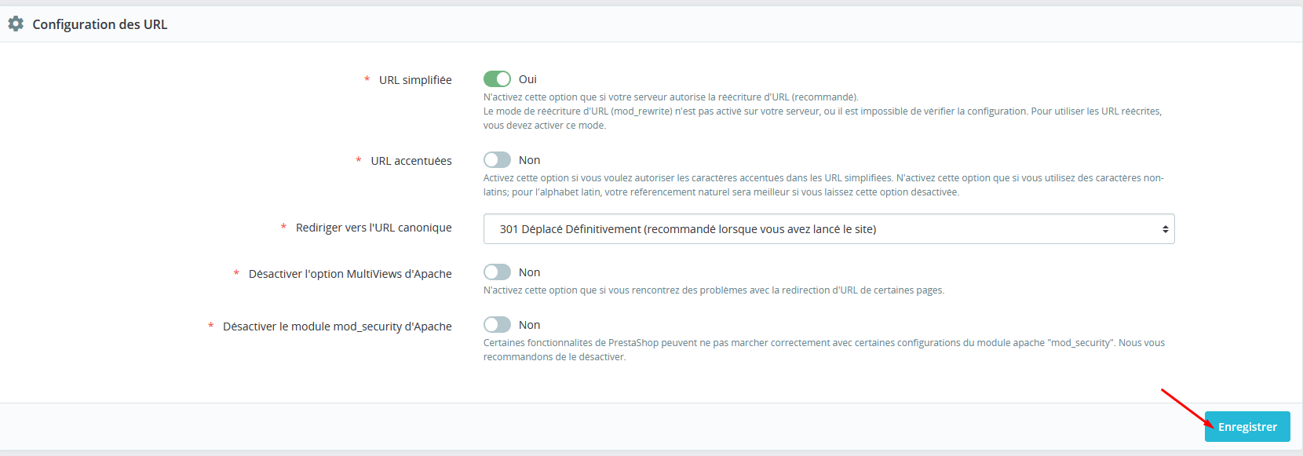Viewport: 1303px width, 456px height.
Task: Click the red asterisk next to URL simplifiée
Action: click(367, 79)
